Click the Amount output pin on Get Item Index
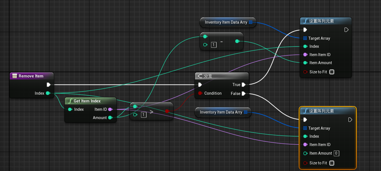 click(110, 118)
